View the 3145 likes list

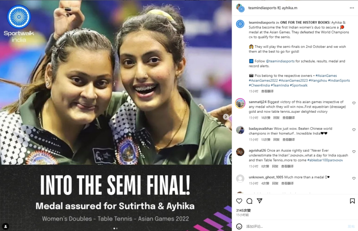coord(243,210)
